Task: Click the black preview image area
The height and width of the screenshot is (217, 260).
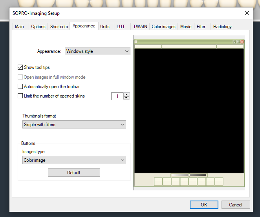Action: click(189, 111)
